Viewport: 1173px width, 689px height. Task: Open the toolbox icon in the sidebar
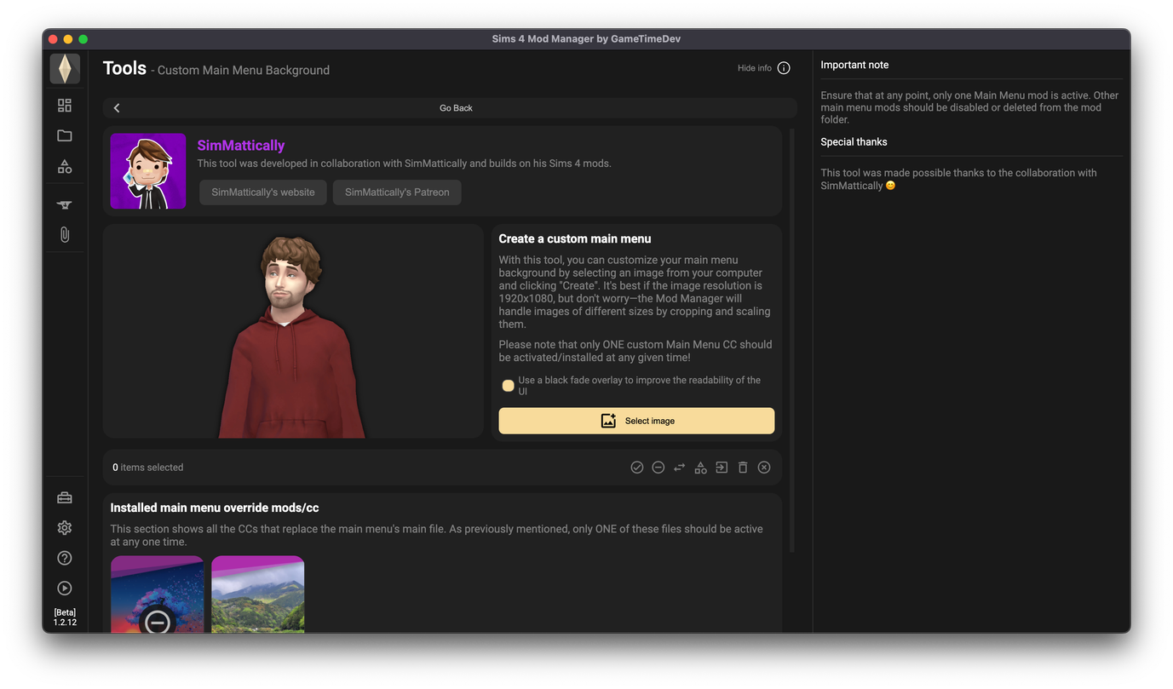65,497
